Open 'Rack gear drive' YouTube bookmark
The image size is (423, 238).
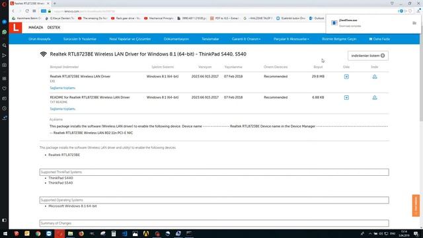pyautogui.click(x=126, y=19)
